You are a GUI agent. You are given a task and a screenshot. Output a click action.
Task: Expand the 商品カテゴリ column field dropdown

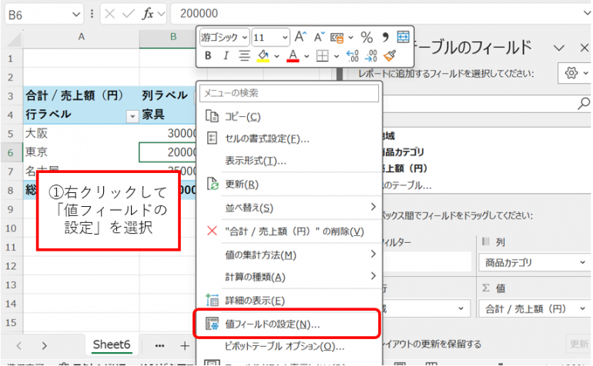pos(580,262)
